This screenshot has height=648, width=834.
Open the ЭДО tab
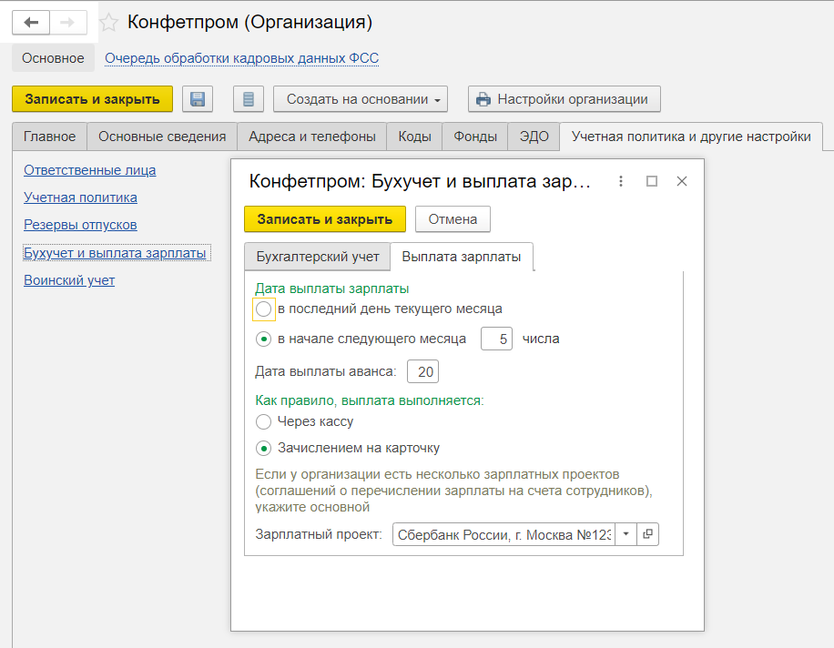tap(534, 137)
